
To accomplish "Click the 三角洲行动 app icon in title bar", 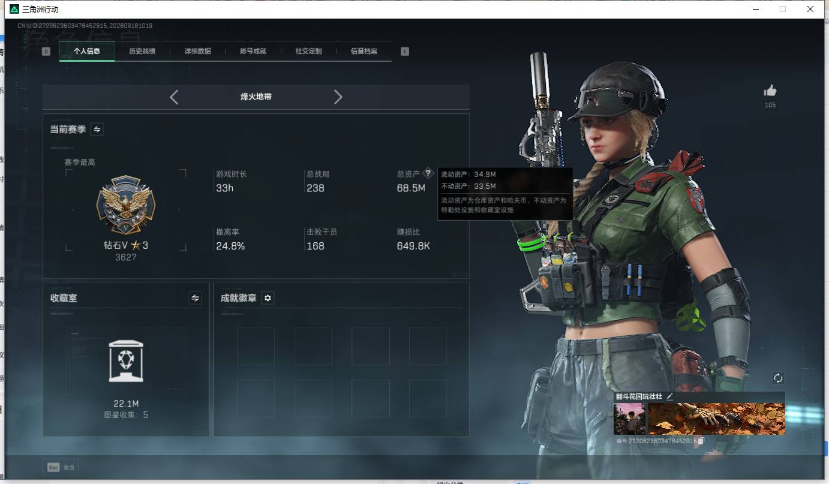I will coord(14,9).
